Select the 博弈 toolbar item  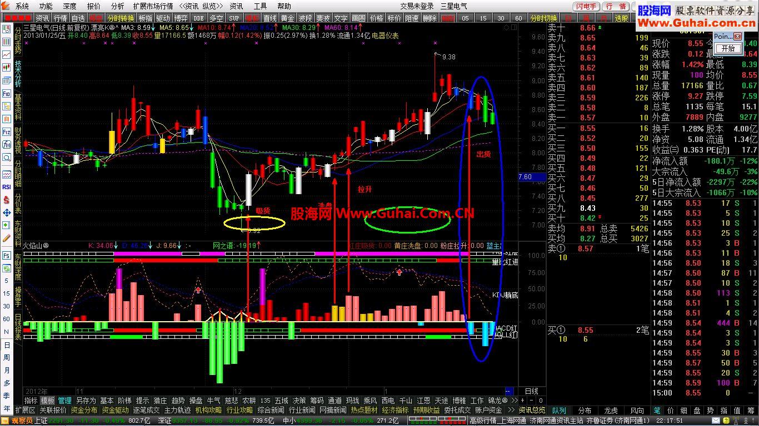181,18
